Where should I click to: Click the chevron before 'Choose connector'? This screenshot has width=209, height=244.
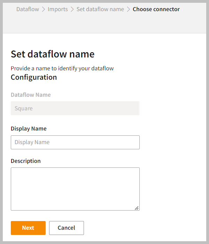pos(129,9)
